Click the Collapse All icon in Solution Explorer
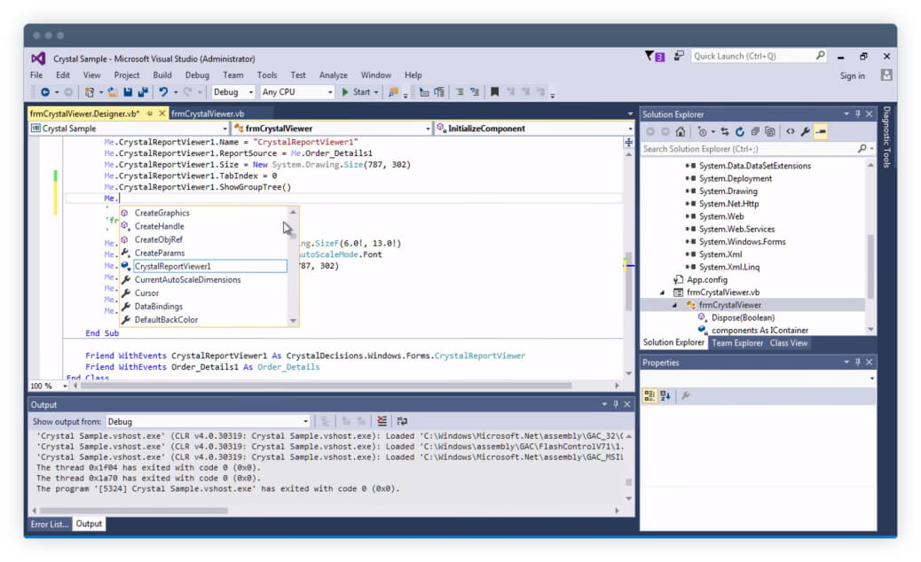The height and width of the screenshot is (562, 921). pyautogui.click(x=755, y=132)
